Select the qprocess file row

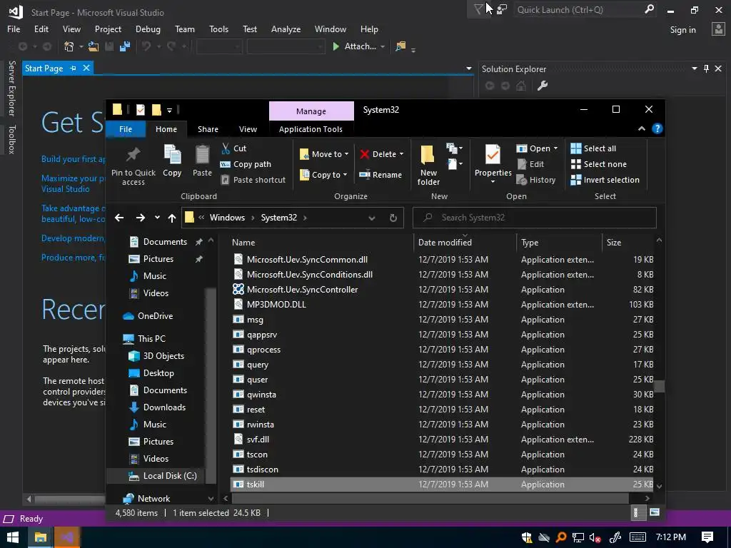[443, 350]
